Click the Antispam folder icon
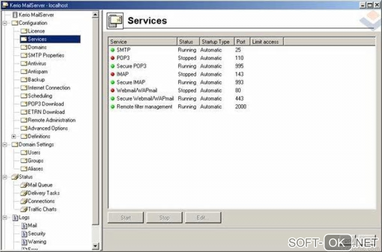382x252 pixels. click(x=24, y=72)
